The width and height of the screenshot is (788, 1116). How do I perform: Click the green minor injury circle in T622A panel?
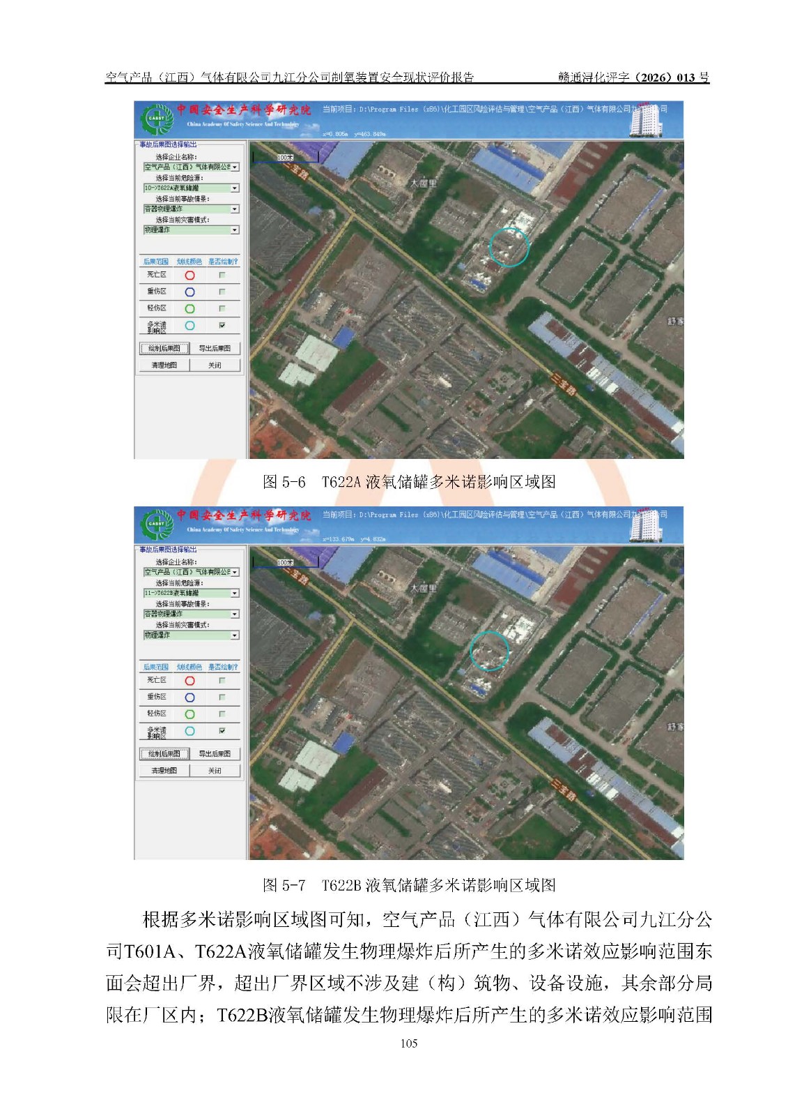point(190,309)
